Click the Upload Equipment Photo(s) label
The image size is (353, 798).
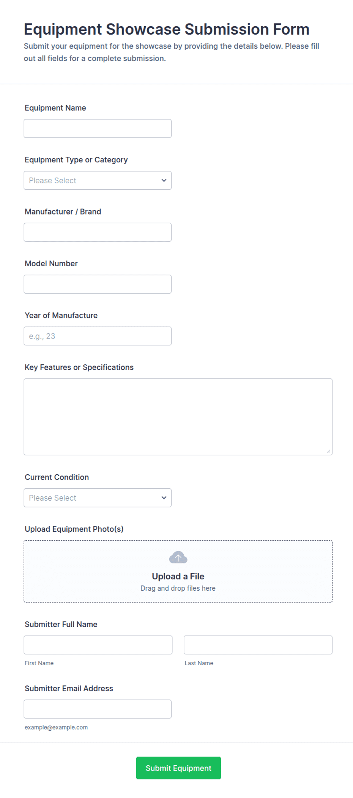[74, 529]
